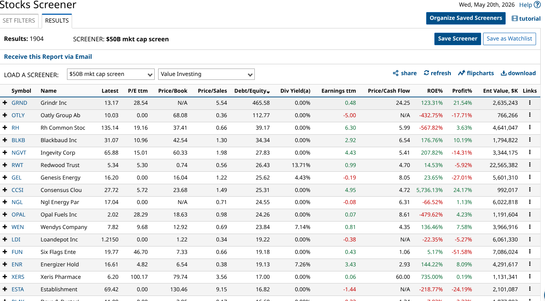Switch to the SET FILTERS tab
The width and height of the screenshot is (545, 301).
(19, 21)
